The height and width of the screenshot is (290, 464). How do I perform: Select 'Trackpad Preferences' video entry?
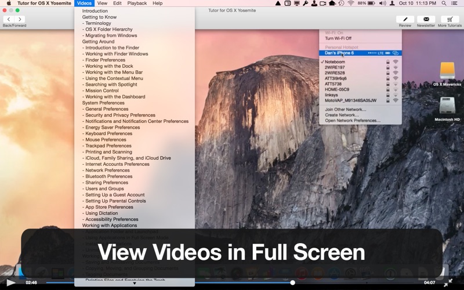click(108, 146)
